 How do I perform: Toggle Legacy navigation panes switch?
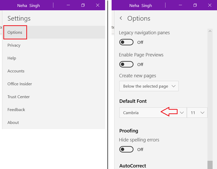(126, 42)
